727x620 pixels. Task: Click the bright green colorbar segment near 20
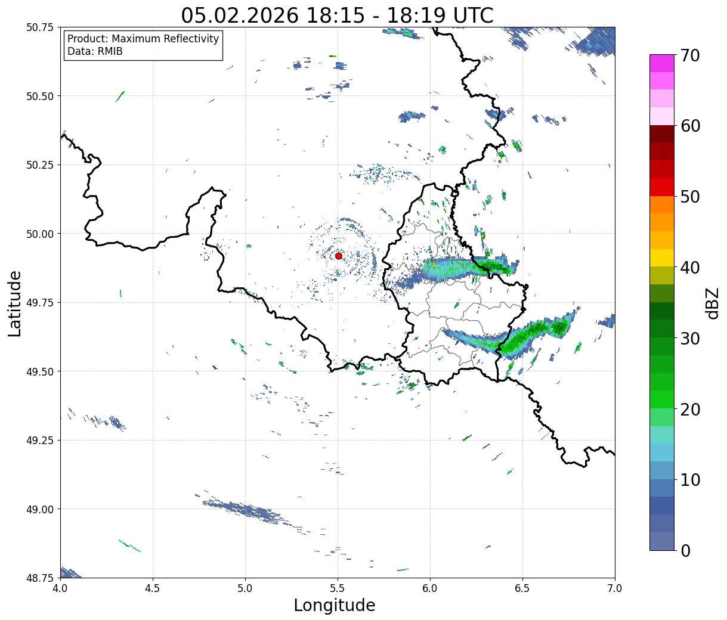click(x=661, y=399)
